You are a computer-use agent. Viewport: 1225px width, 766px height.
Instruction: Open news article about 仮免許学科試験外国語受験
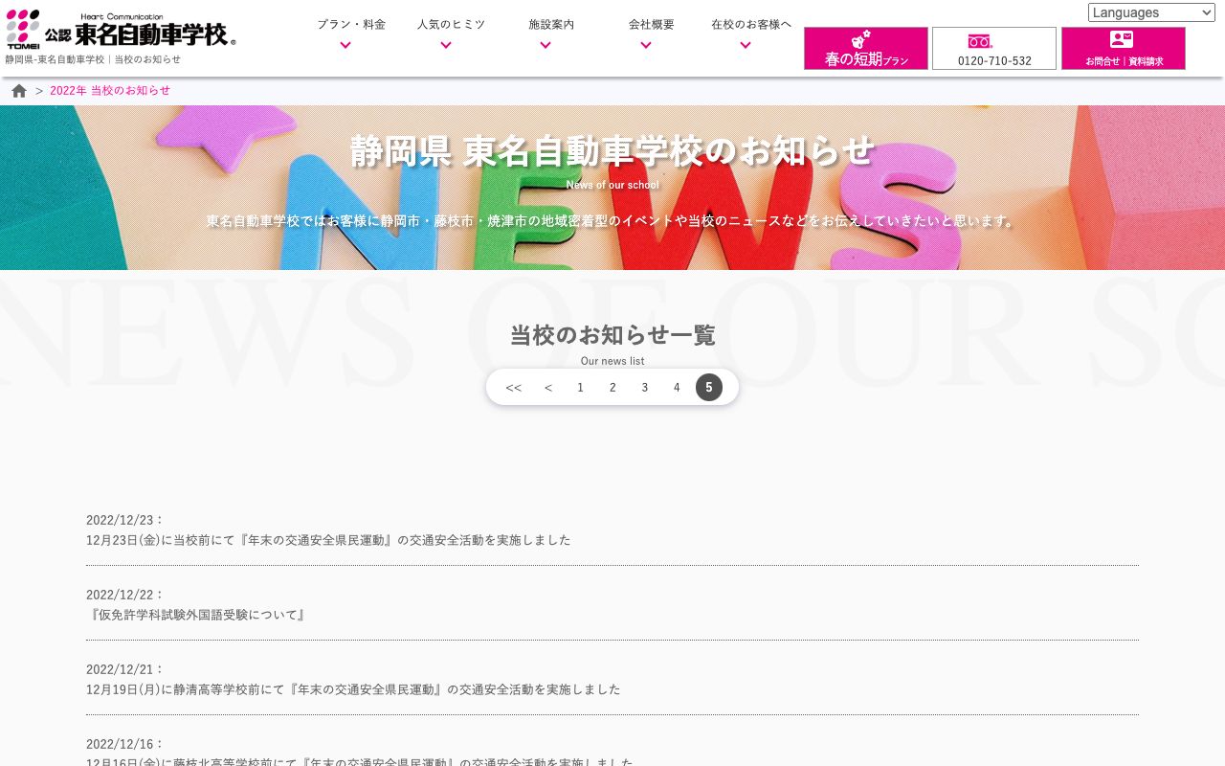pyautogui.click(x=197, y=614)
